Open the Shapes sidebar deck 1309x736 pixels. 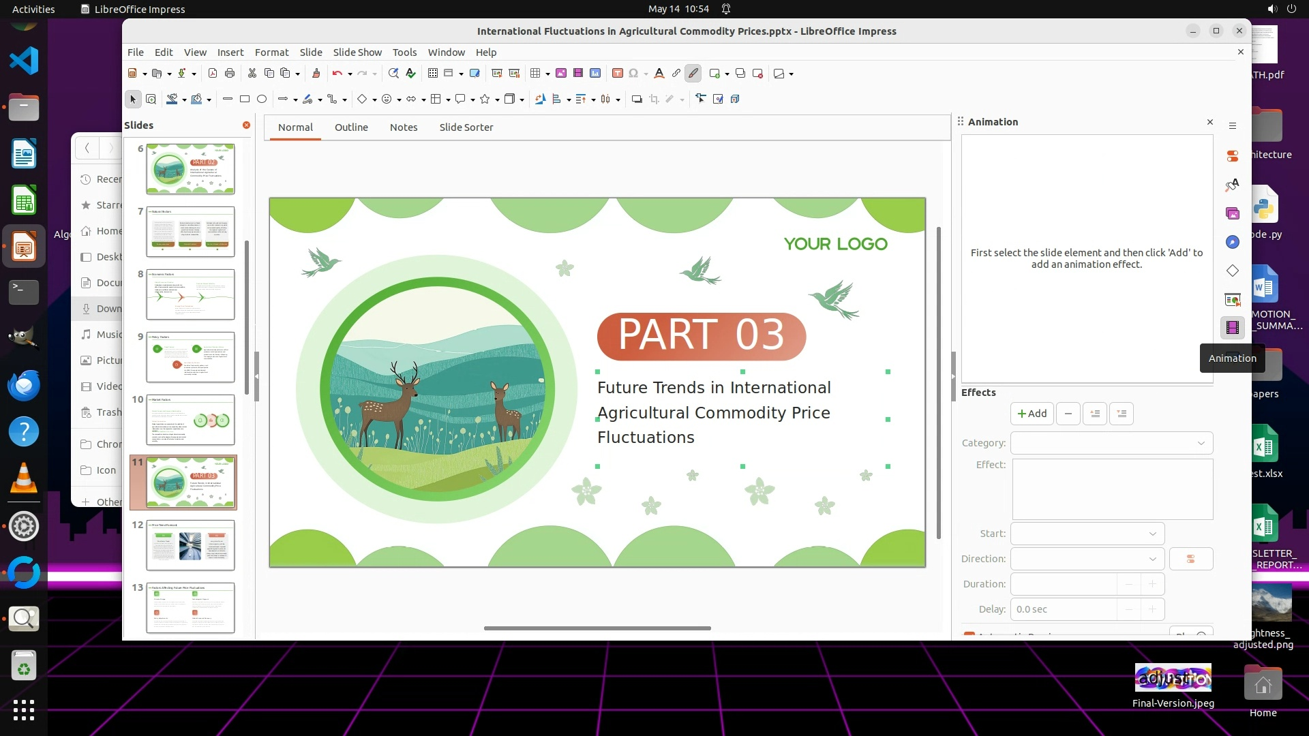(x=1232, y=271)
